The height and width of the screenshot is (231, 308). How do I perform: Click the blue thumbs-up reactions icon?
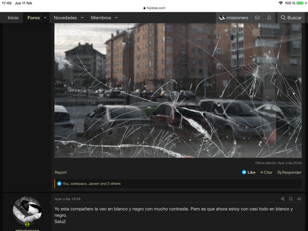click(x=59, y=184)
